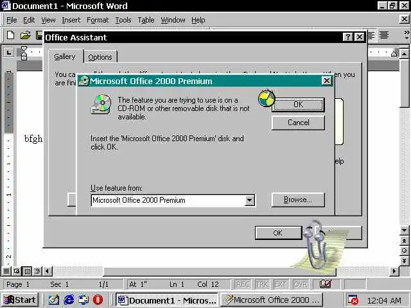Switch to Document1 taskbar button
411x308 pixels.
[167, 300]
